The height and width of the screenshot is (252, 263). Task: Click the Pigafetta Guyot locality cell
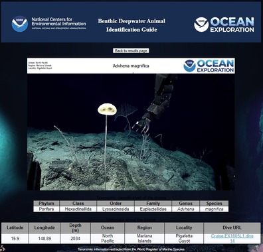click(x=184, y=239)
